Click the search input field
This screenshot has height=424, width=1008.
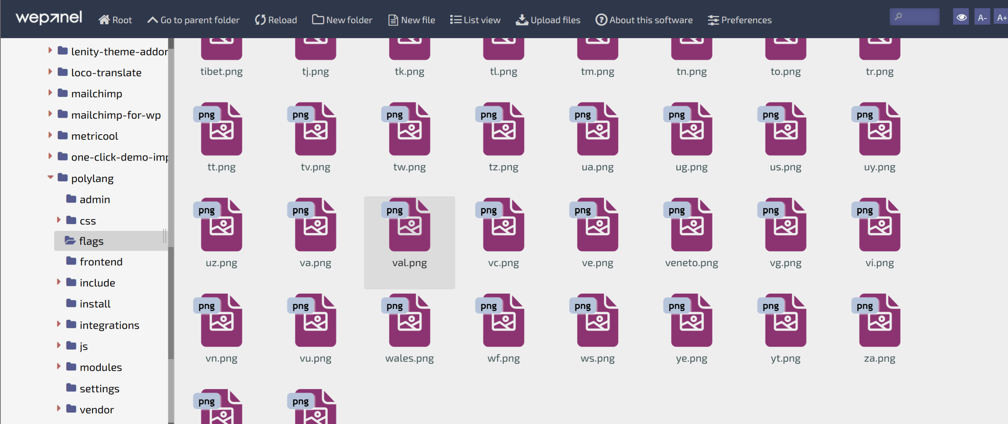919,17
